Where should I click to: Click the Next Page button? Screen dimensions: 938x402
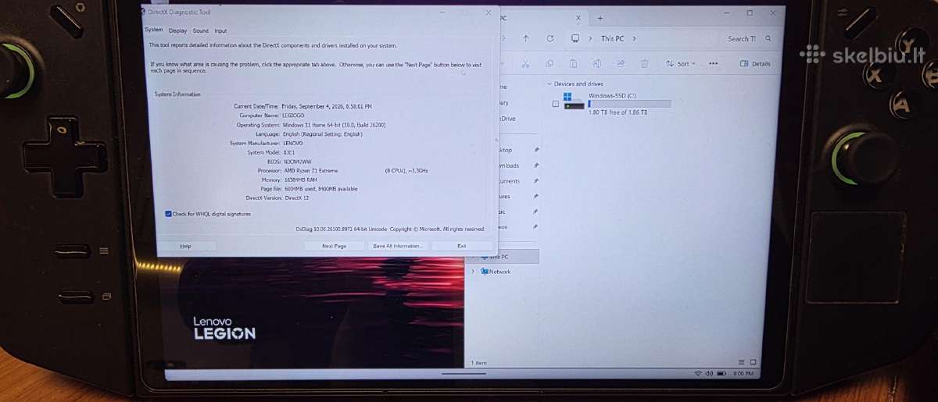(x=334, y=246)
